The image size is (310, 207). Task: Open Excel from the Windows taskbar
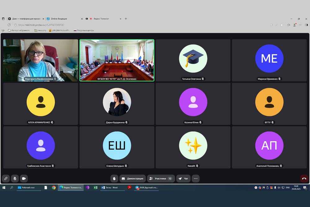(x=95, y=187)
